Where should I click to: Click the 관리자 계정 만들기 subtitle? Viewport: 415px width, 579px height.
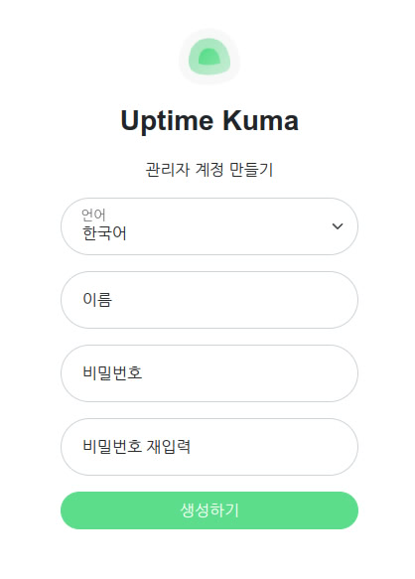209,170
